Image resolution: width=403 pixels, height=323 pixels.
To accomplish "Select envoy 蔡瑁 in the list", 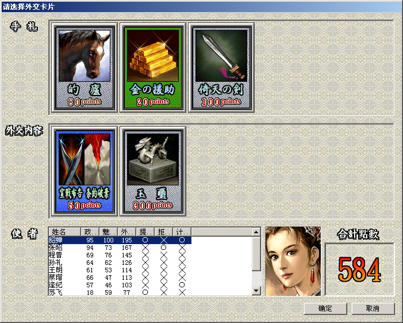I will (120, 278).
